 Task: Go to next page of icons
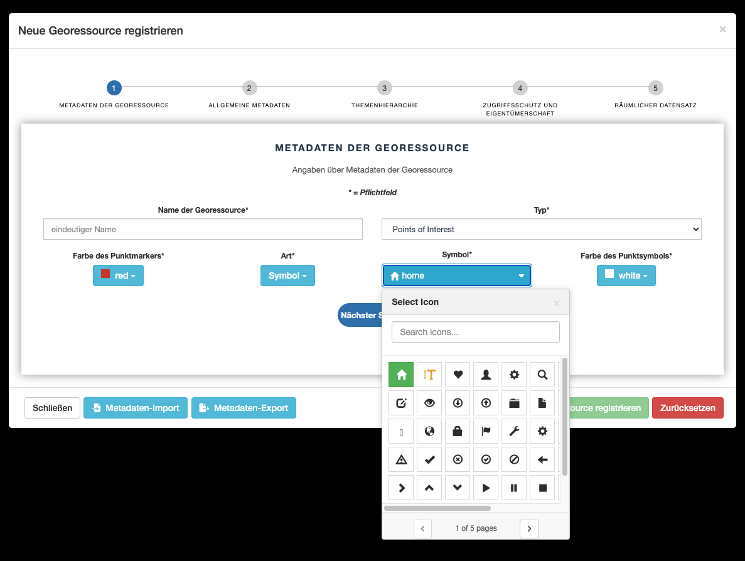(x=528, y=528)
